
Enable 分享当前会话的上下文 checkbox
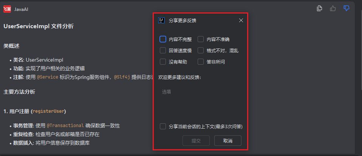click(163, 126)
